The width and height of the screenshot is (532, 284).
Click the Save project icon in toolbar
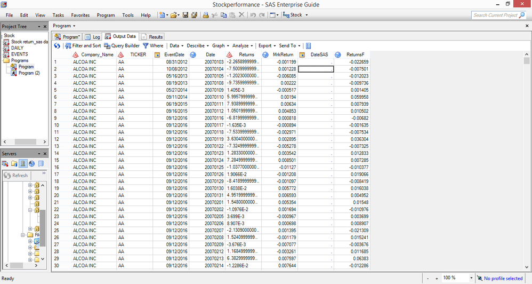186,15
